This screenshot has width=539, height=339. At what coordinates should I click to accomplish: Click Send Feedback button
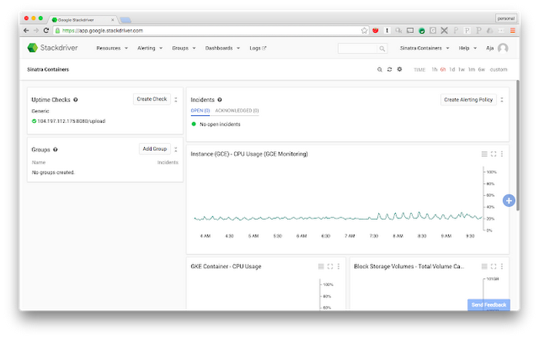tap(488, 304)
